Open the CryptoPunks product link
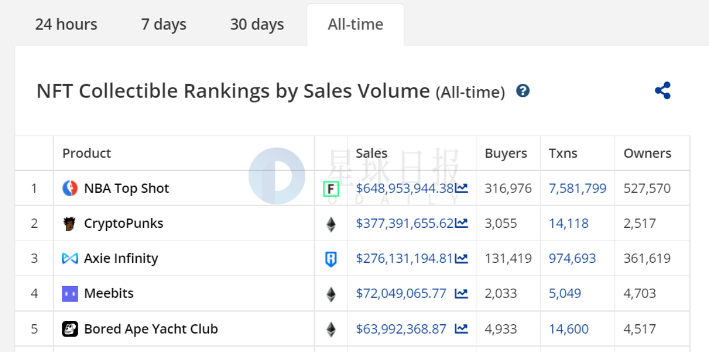Image resolution: width=709 pixels, height=352 pixels. (x=124, y=223)
